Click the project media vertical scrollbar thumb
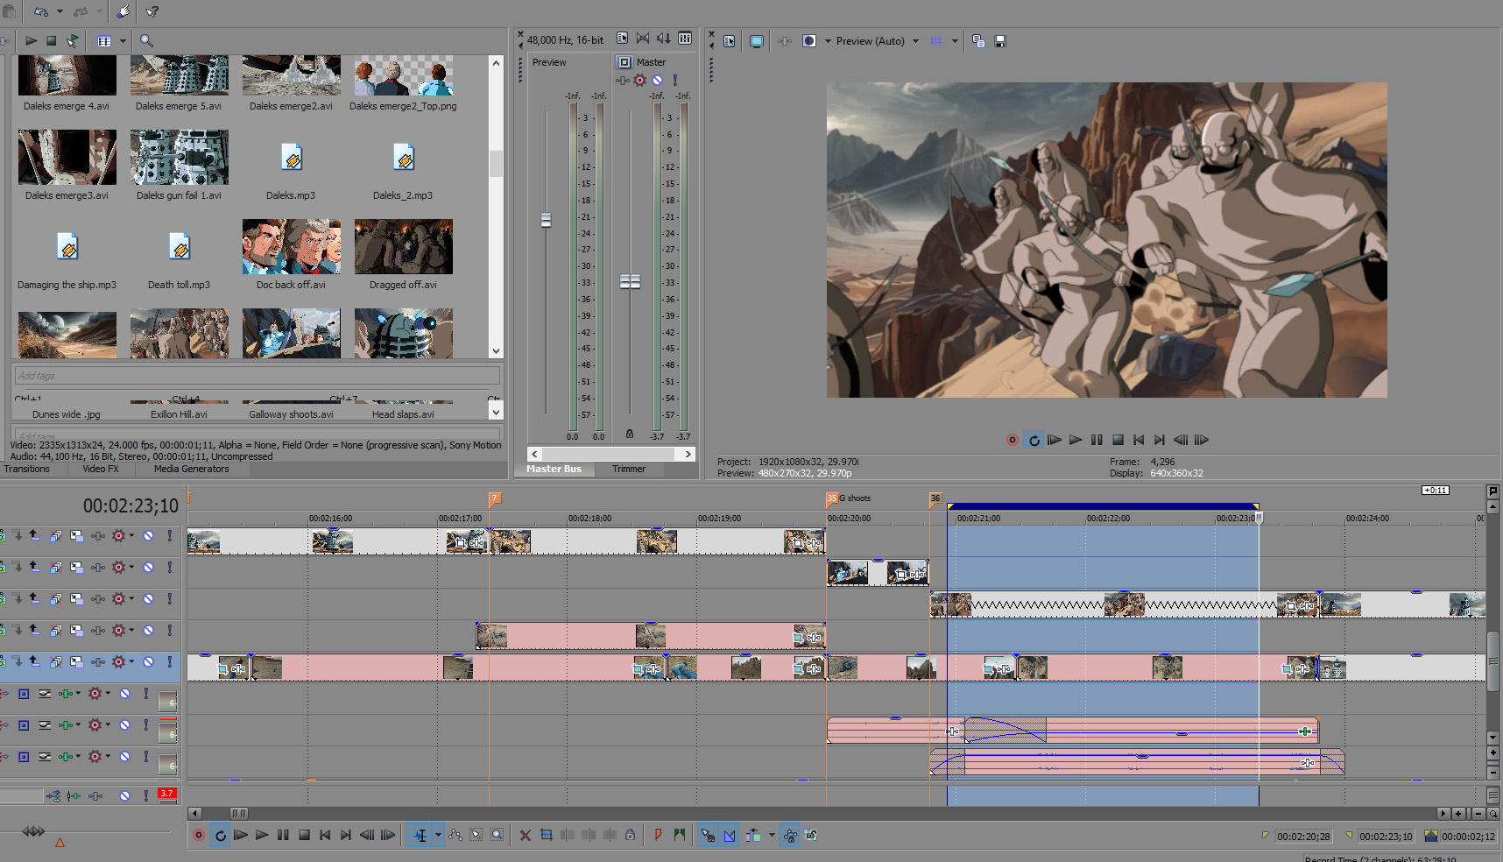Image resolution: width=1503 pixels, height=862 pixels. (x=496, y=163)
